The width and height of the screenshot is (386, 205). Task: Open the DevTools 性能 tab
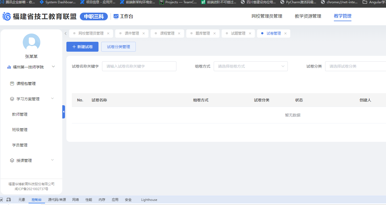point(89,200)
